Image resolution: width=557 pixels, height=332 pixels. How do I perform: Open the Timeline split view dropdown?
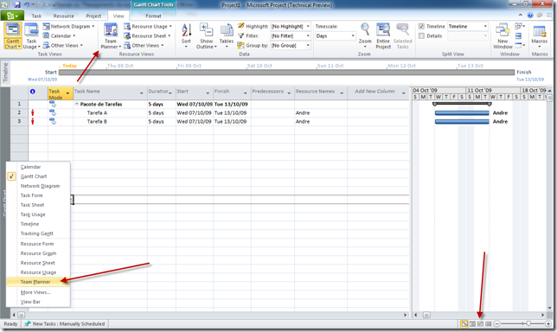tap(485, 26)
